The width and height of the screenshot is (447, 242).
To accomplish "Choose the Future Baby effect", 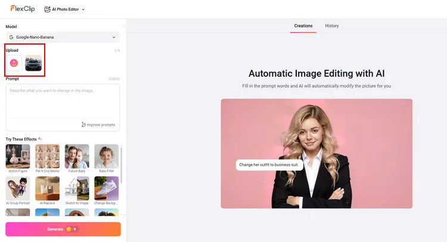I will click(77, 158).
